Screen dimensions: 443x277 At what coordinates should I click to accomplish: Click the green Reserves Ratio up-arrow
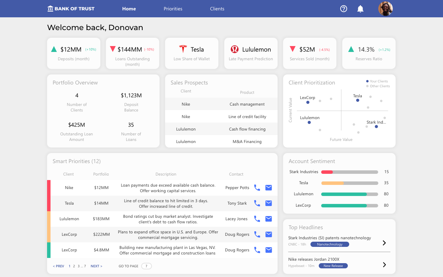[x=351, y=49]
